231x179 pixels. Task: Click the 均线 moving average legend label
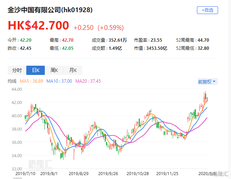(x=12, y=81)
